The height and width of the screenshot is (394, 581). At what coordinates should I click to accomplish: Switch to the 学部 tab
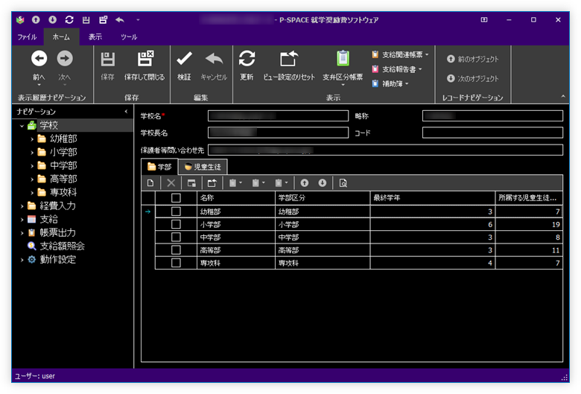[159, 167]
